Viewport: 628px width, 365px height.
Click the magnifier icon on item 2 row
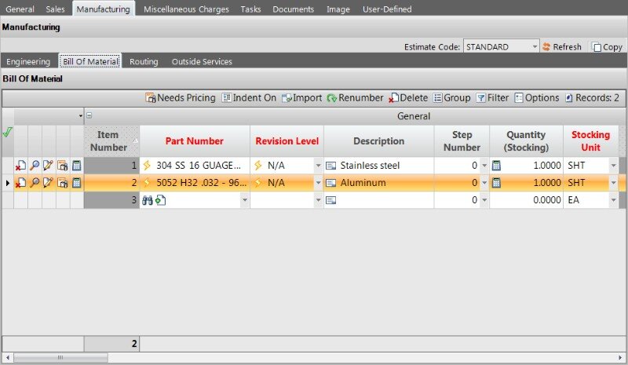[35, 183]
